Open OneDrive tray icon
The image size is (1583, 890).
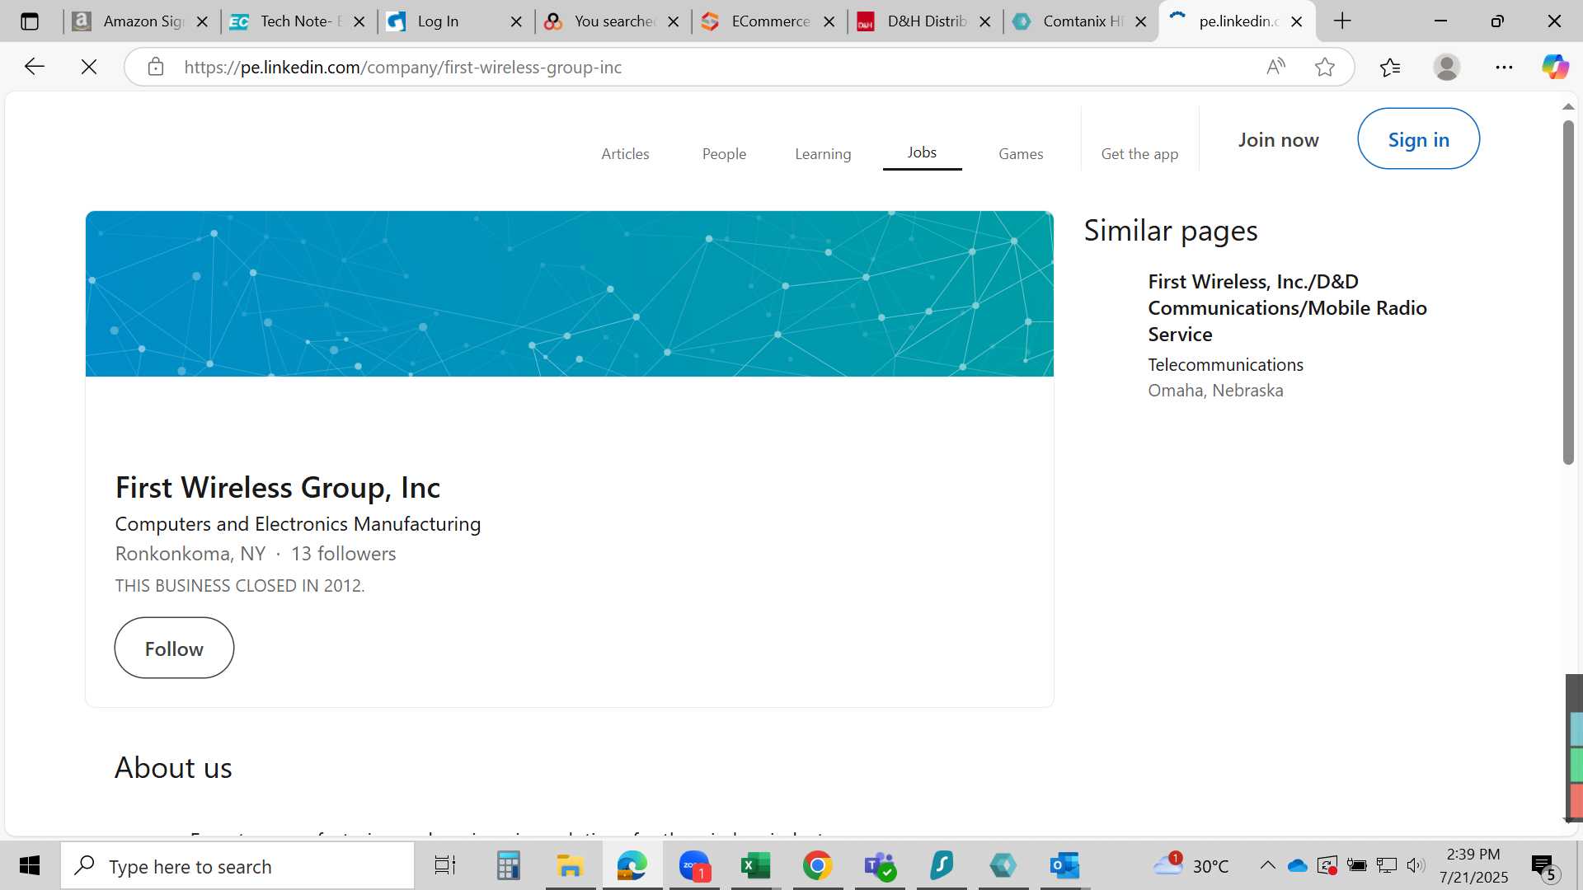tap(1297, 865)
